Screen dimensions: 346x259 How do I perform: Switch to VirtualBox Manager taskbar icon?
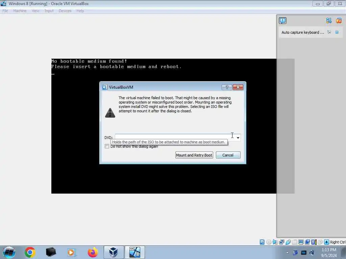114,252
